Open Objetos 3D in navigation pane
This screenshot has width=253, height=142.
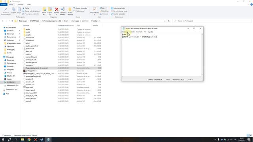coord(11,76)
